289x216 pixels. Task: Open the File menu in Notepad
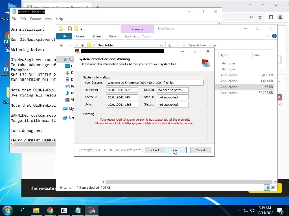tap(14, 19)
